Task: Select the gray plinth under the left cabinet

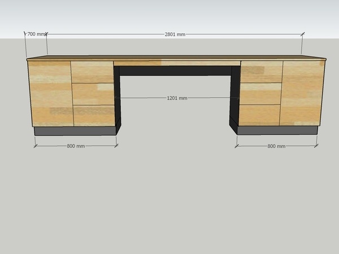Action: click(x=75, y=131)
